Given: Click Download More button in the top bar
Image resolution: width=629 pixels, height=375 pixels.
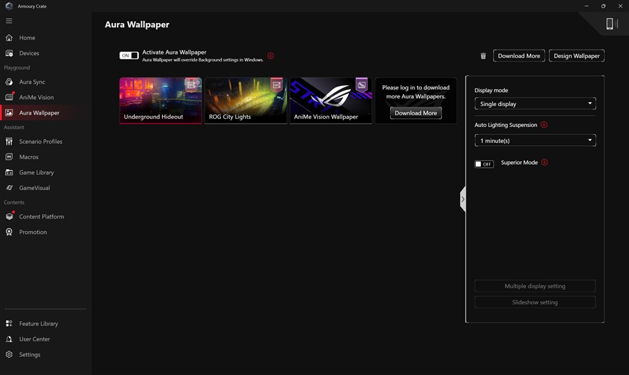Looking at the screenshot, I should [519, 56].
